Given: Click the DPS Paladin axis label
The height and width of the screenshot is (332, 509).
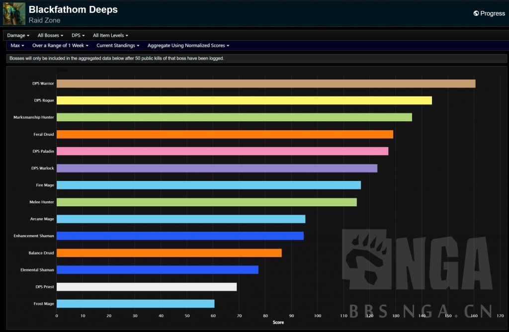Looking at the screenshot, I should [43, 151].
